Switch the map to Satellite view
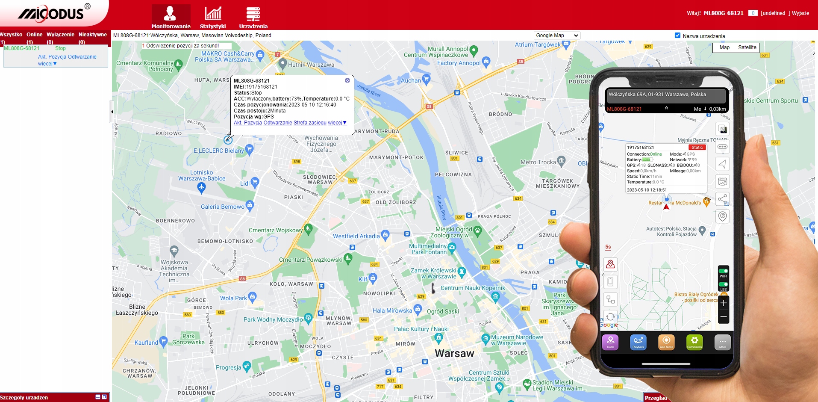818x402 pixels. click(747, 47)
